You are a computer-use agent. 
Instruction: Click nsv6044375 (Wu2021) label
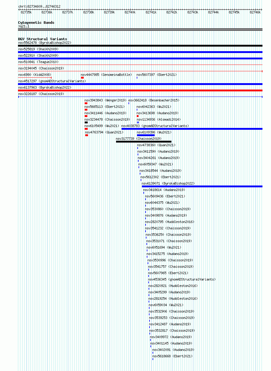[162, 203]
